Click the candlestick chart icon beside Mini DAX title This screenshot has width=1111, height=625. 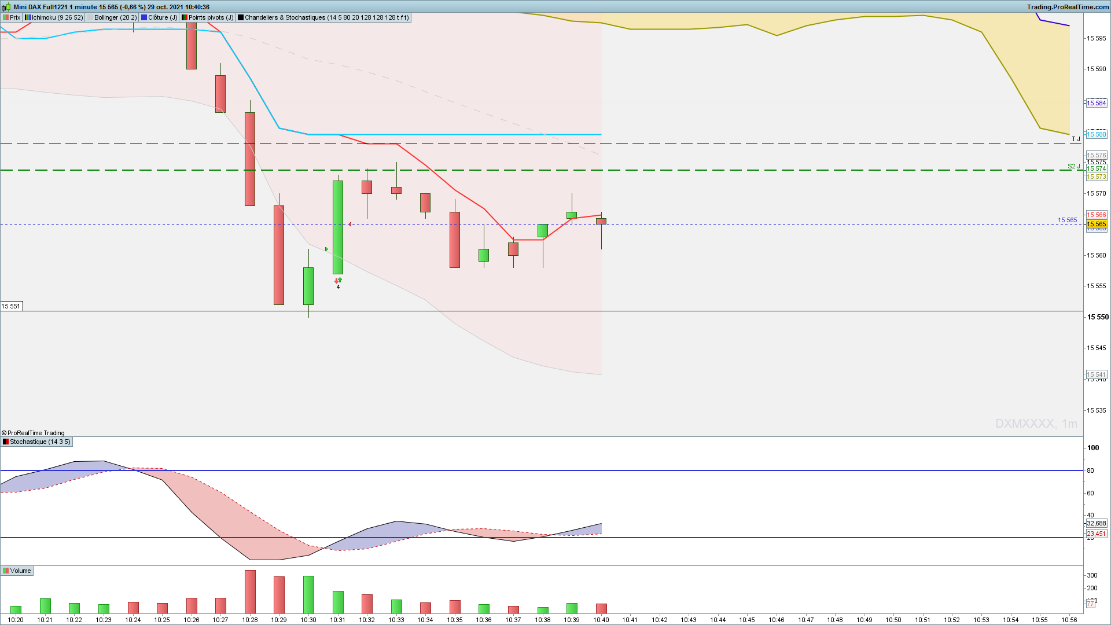(x=6, y=7)
